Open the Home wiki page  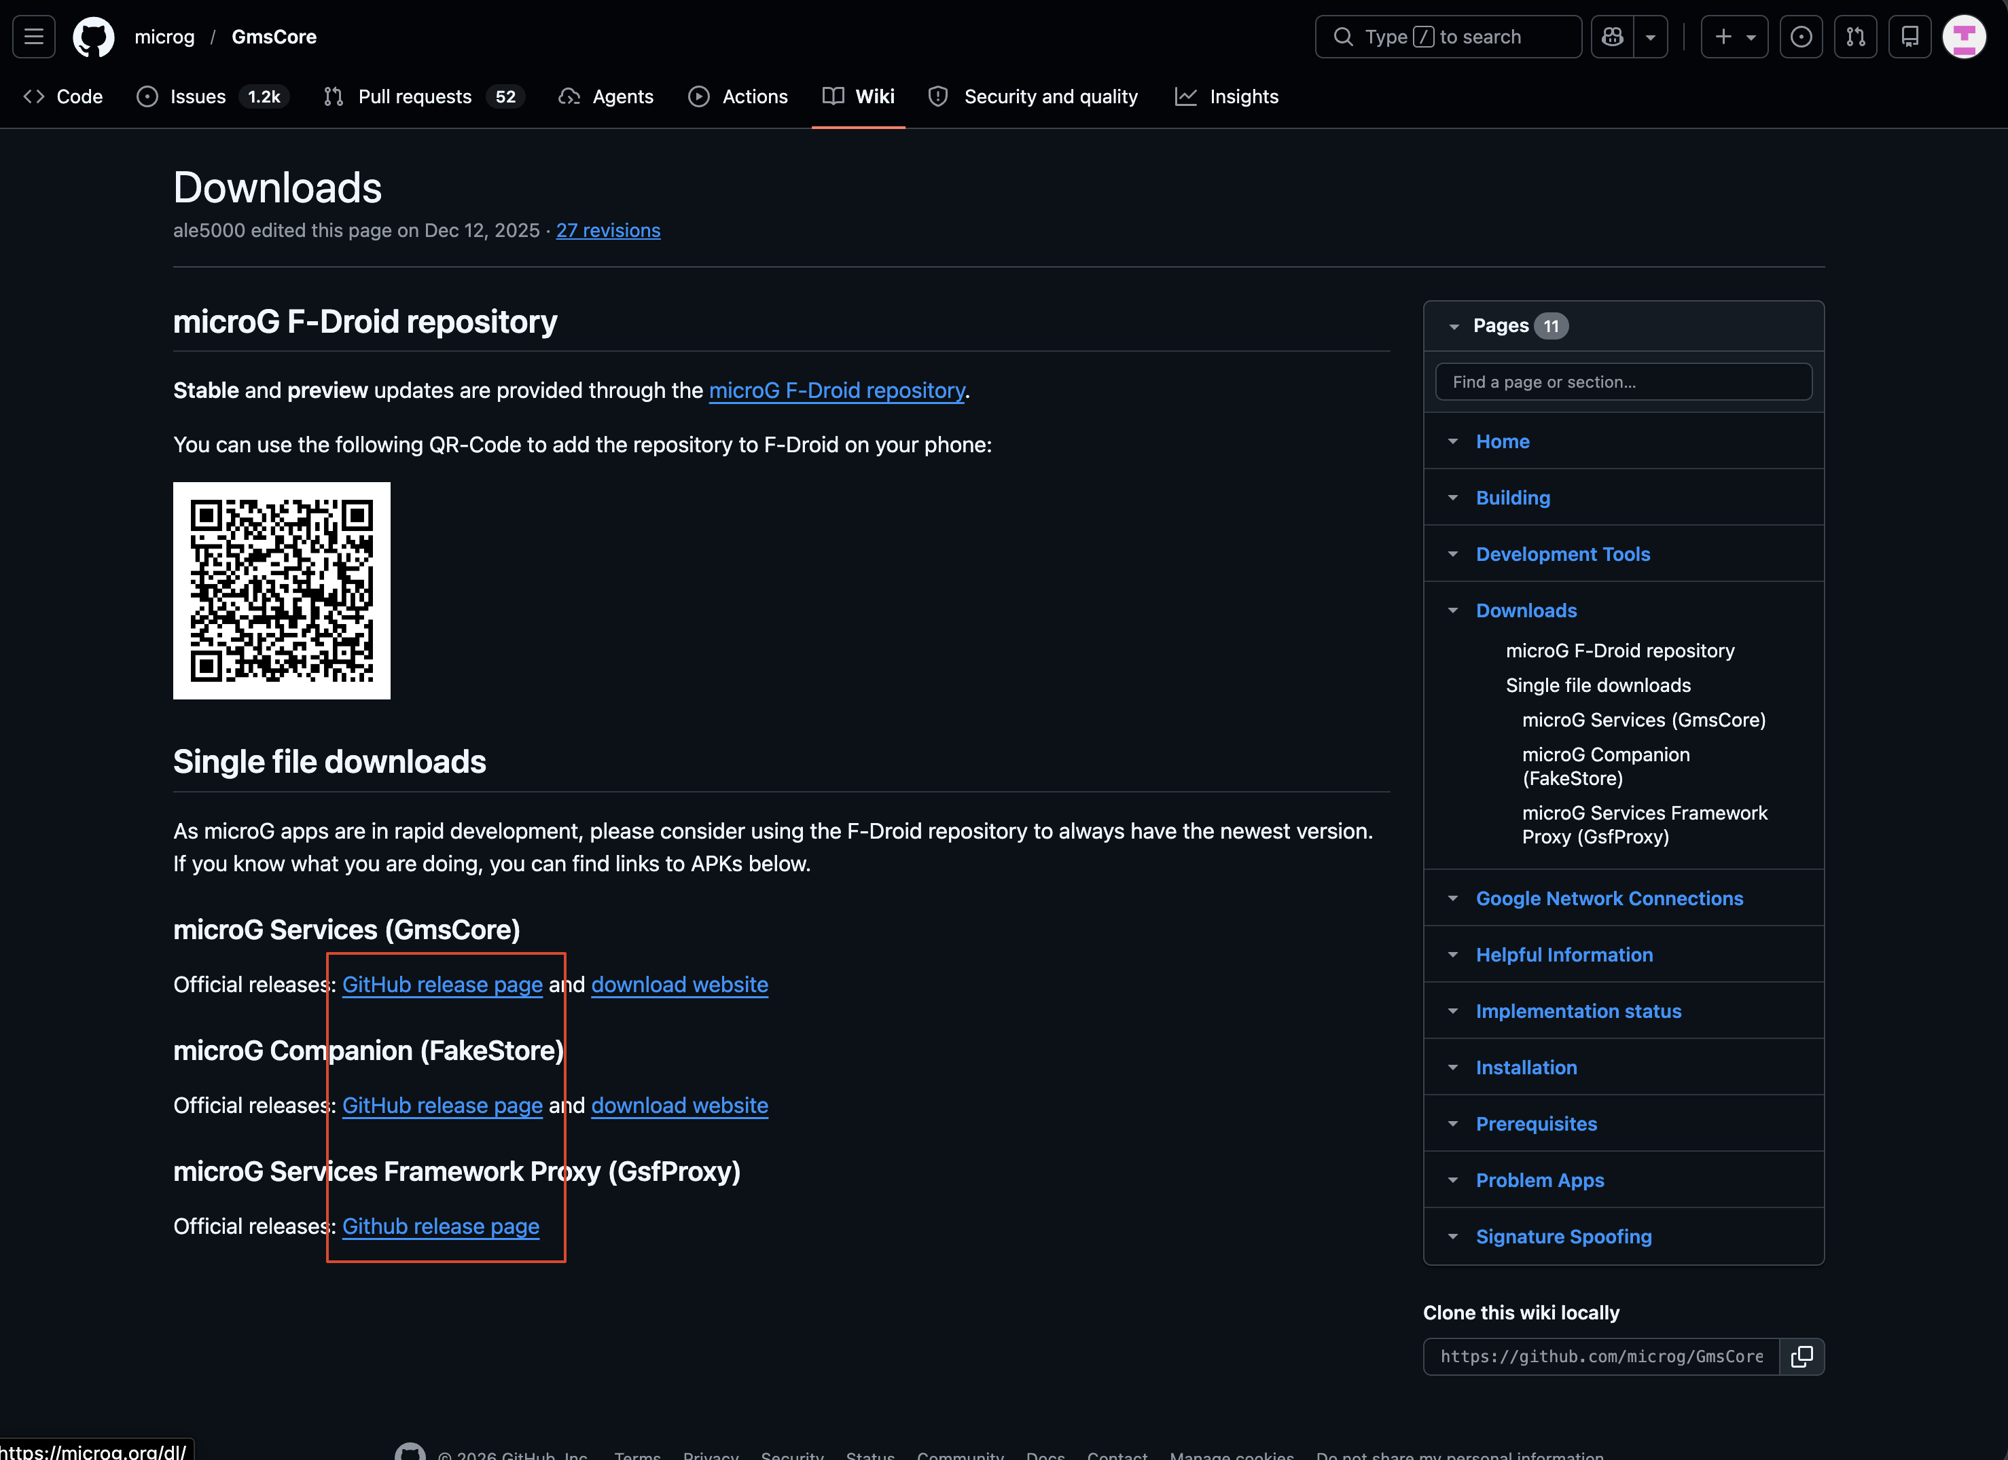(1503, 441)
